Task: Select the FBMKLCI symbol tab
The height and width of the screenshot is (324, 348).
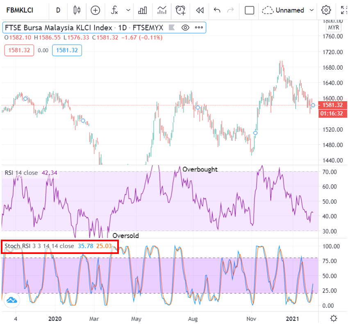Action: click(20, 10)
